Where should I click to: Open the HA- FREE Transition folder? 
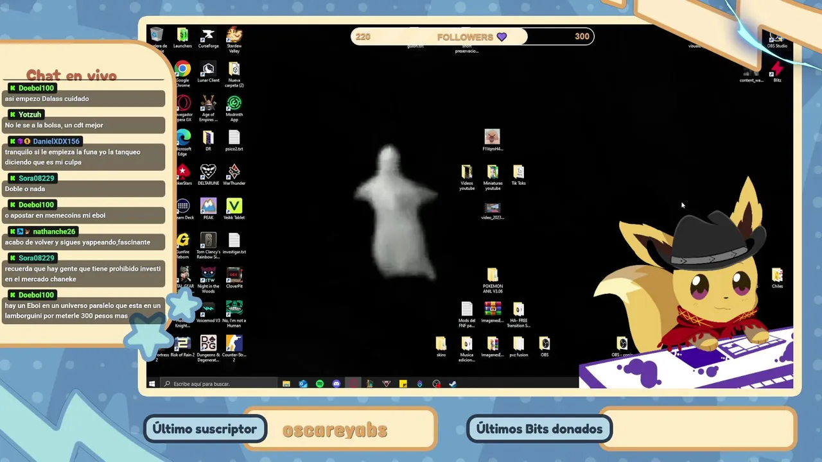point(518,315)
